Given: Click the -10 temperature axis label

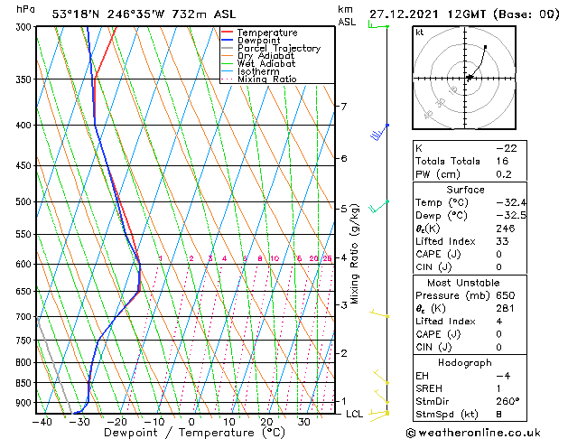Looking at the screenshot, I should coord(154,422).
